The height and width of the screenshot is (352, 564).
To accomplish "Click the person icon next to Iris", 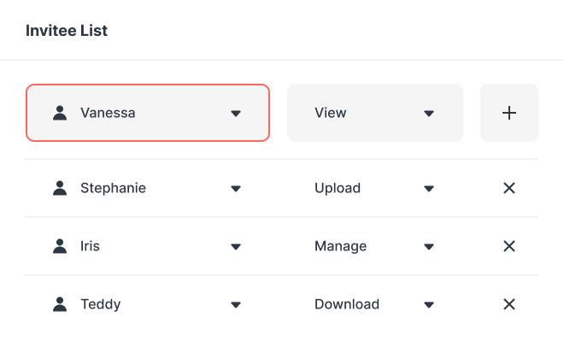I will 60,246.
